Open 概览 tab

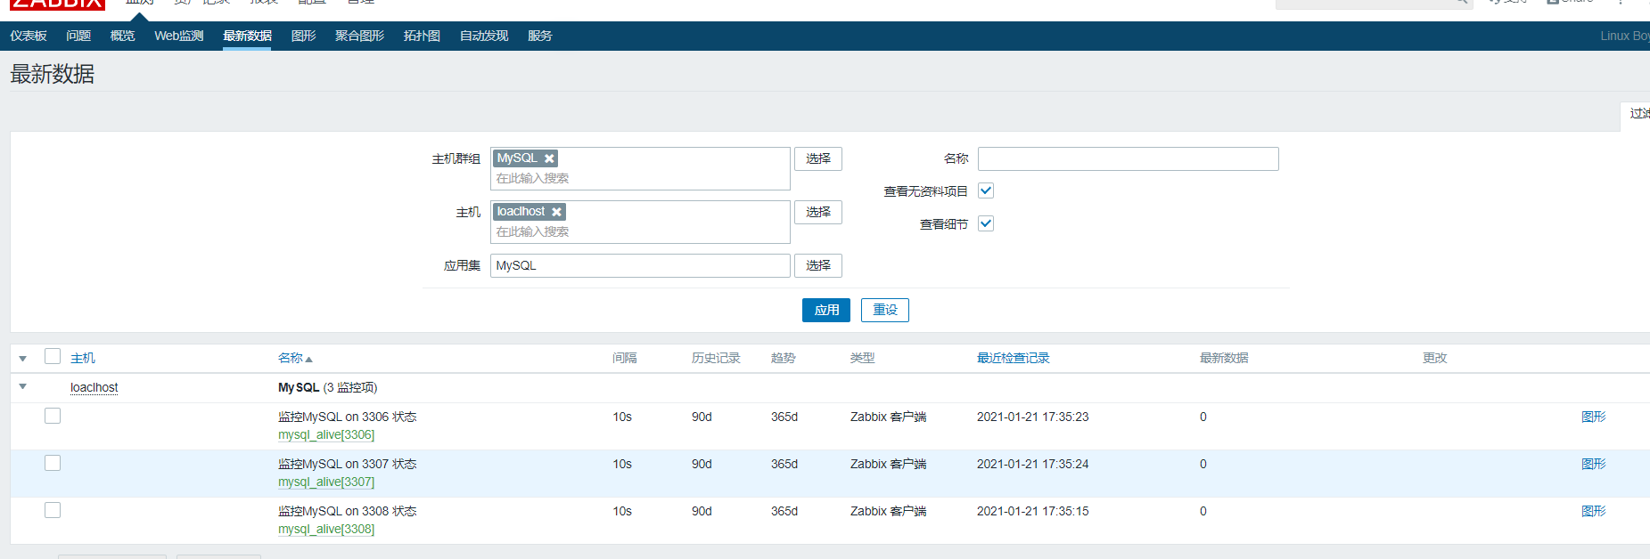[x=122, y=36]
